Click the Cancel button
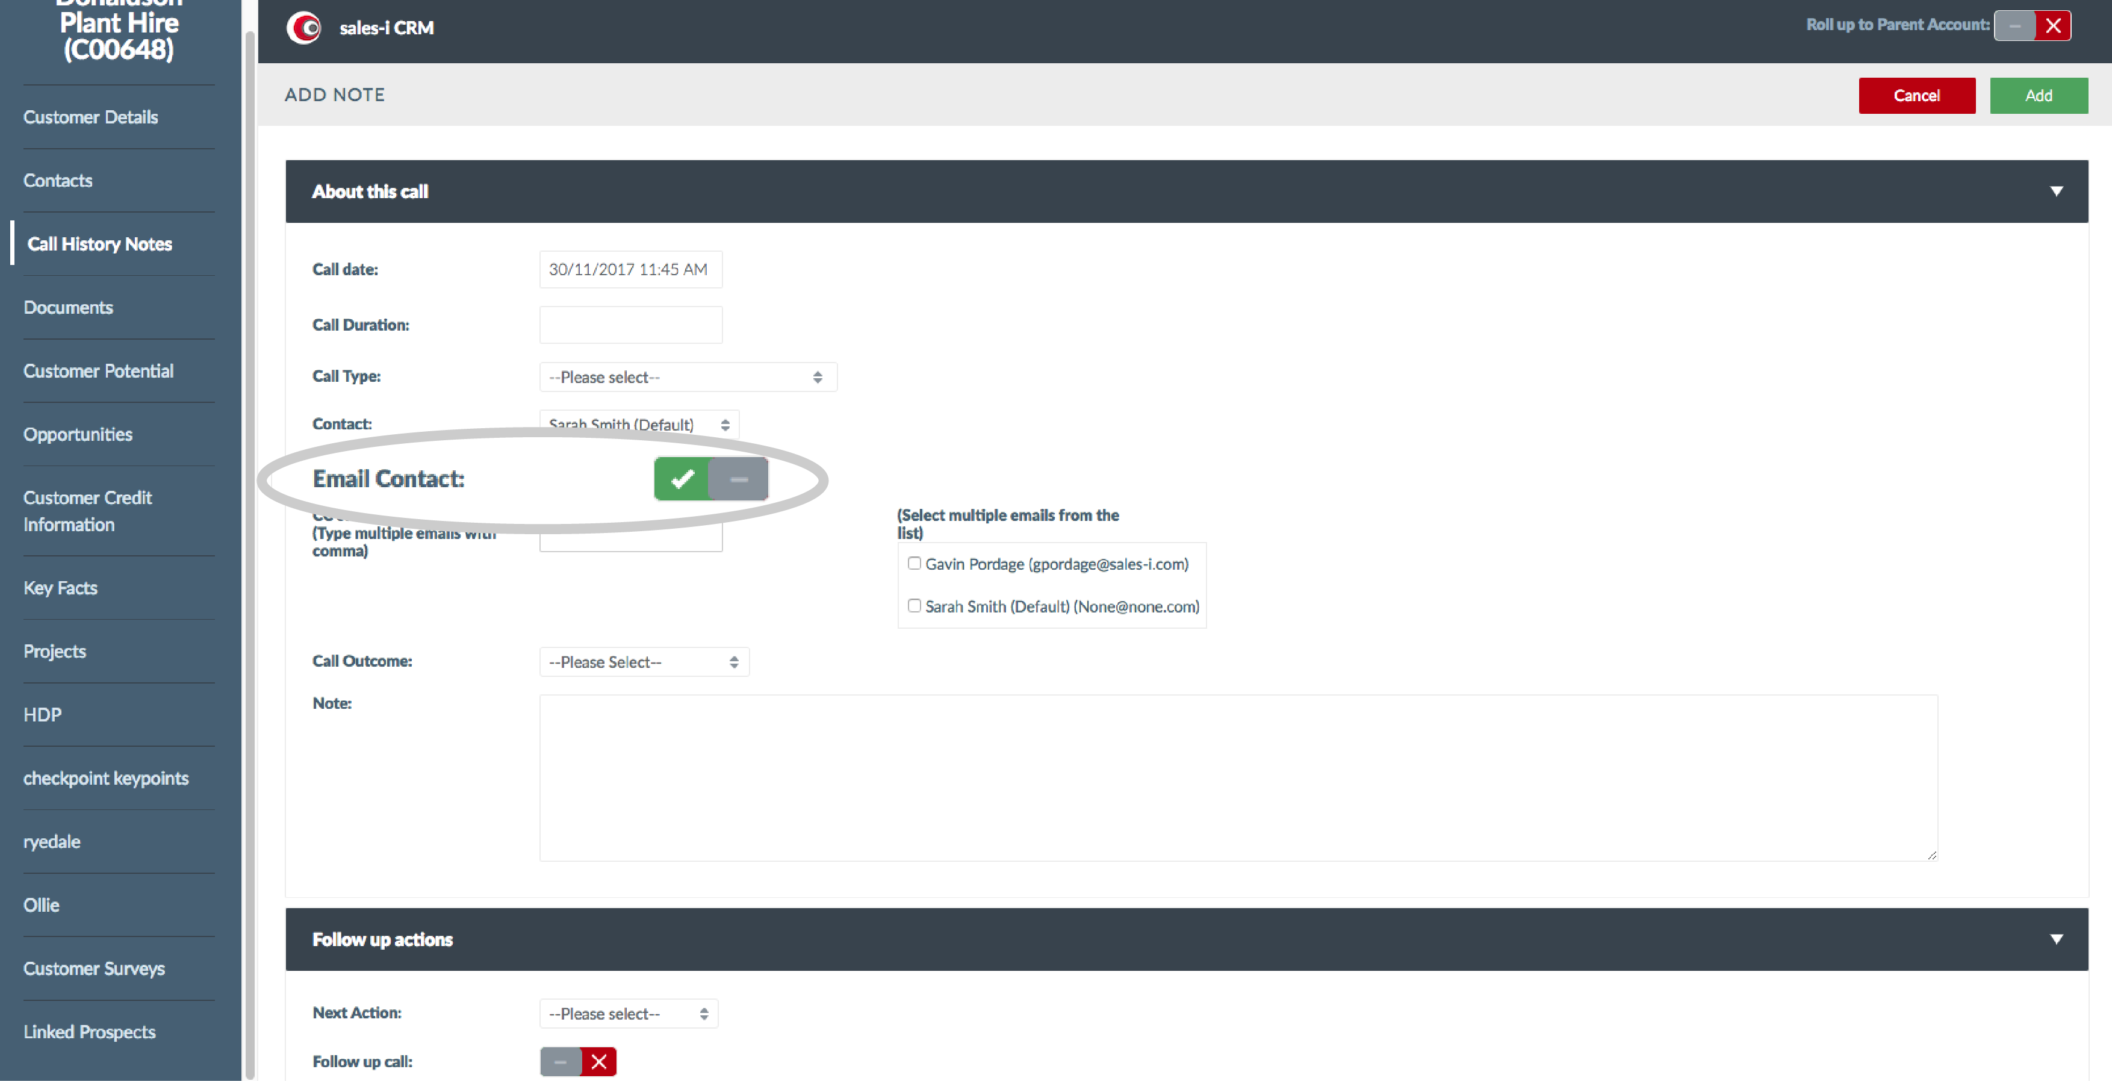This screenshot has height=1081, width=2112. pos(1916,94)
